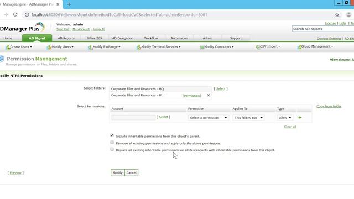Screen dimensions: 354x199
Task: Open the Office 365 tab
Action: point(95,38)
